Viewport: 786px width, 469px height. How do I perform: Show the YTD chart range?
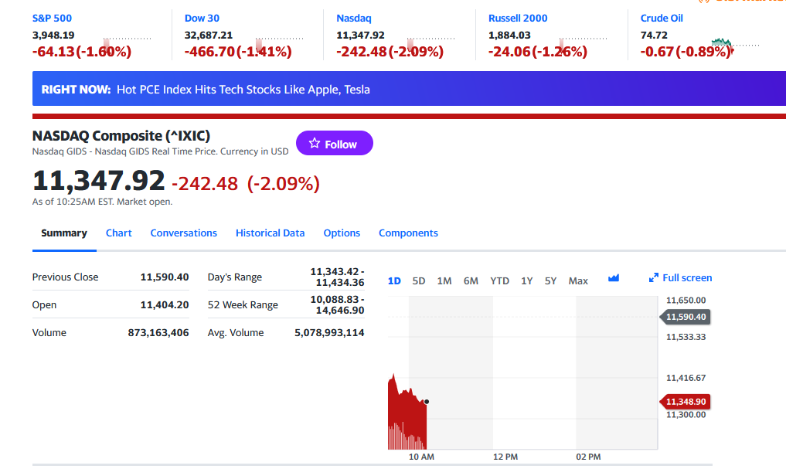tap(500, 281)
